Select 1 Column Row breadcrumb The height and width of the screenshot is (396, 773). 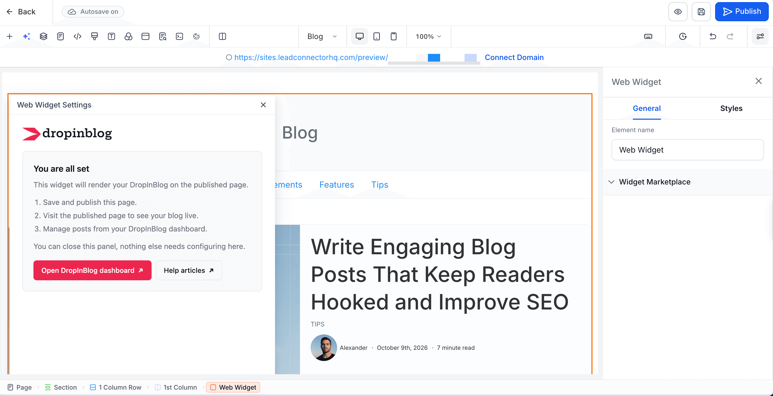(x=115, y=387)
